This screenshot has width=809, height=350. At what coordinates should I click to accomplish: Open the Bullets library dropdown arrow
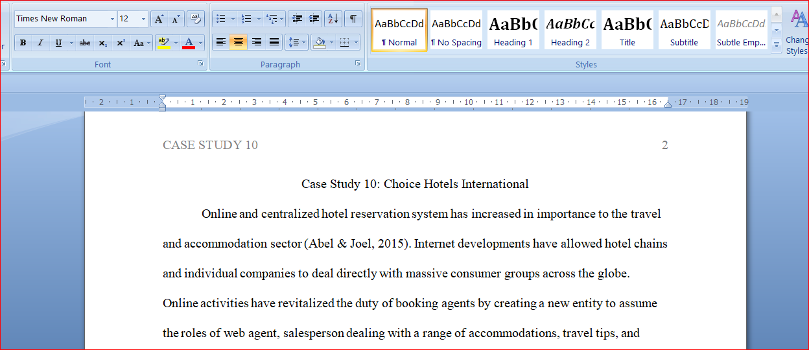pyautogui.click(x=232, y=19)
